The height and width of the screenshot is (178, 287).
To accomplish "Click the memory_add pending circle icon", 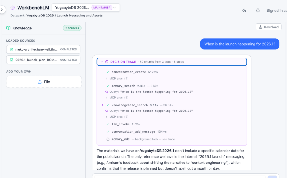I will click(108, 139).
